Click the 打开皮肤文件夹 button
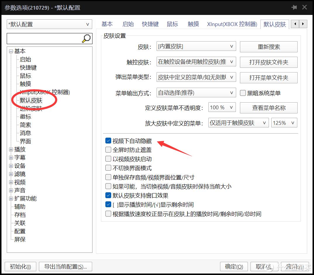The width and height of the screenshot is (314, 275). 268,62
